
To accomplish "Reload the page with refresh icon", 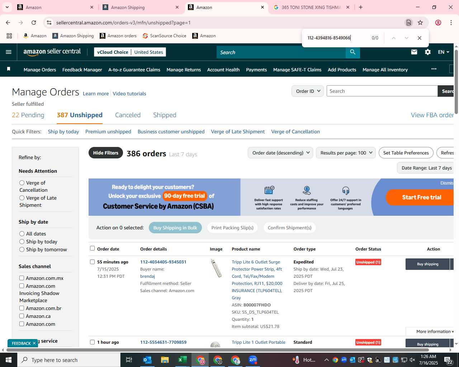I will click(34, 23).
